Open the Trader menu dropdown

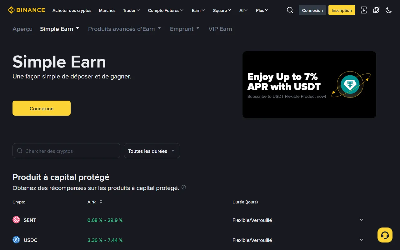pos(131,10)
